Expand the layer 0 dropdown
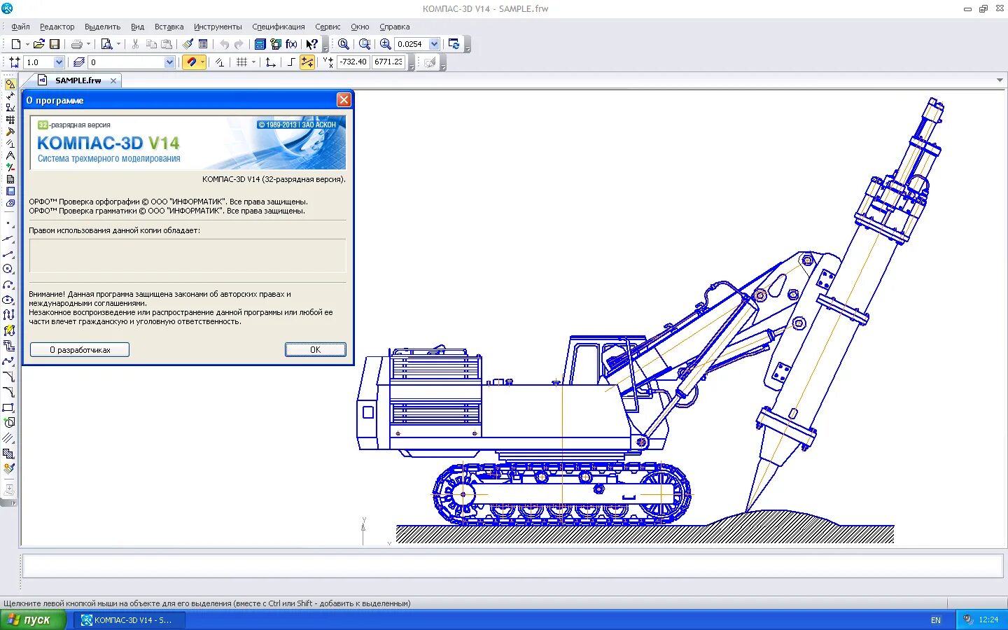 pos(169,62)
